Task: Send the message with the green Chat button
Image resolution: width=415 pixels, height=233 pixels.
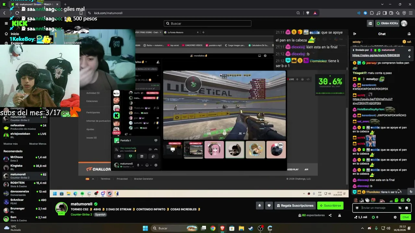Action: pos(406,217)
